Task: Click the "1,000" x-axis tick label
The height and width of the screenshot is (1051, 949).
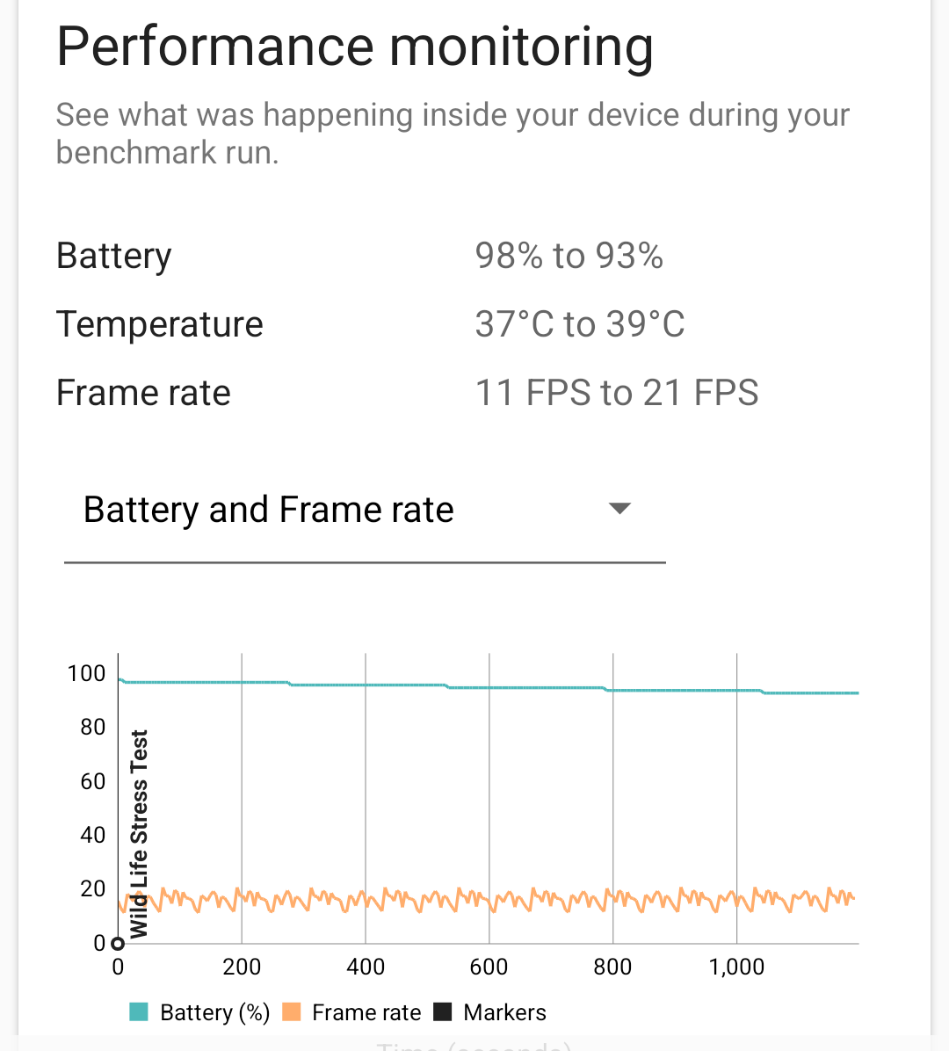Action: [736, 967]
